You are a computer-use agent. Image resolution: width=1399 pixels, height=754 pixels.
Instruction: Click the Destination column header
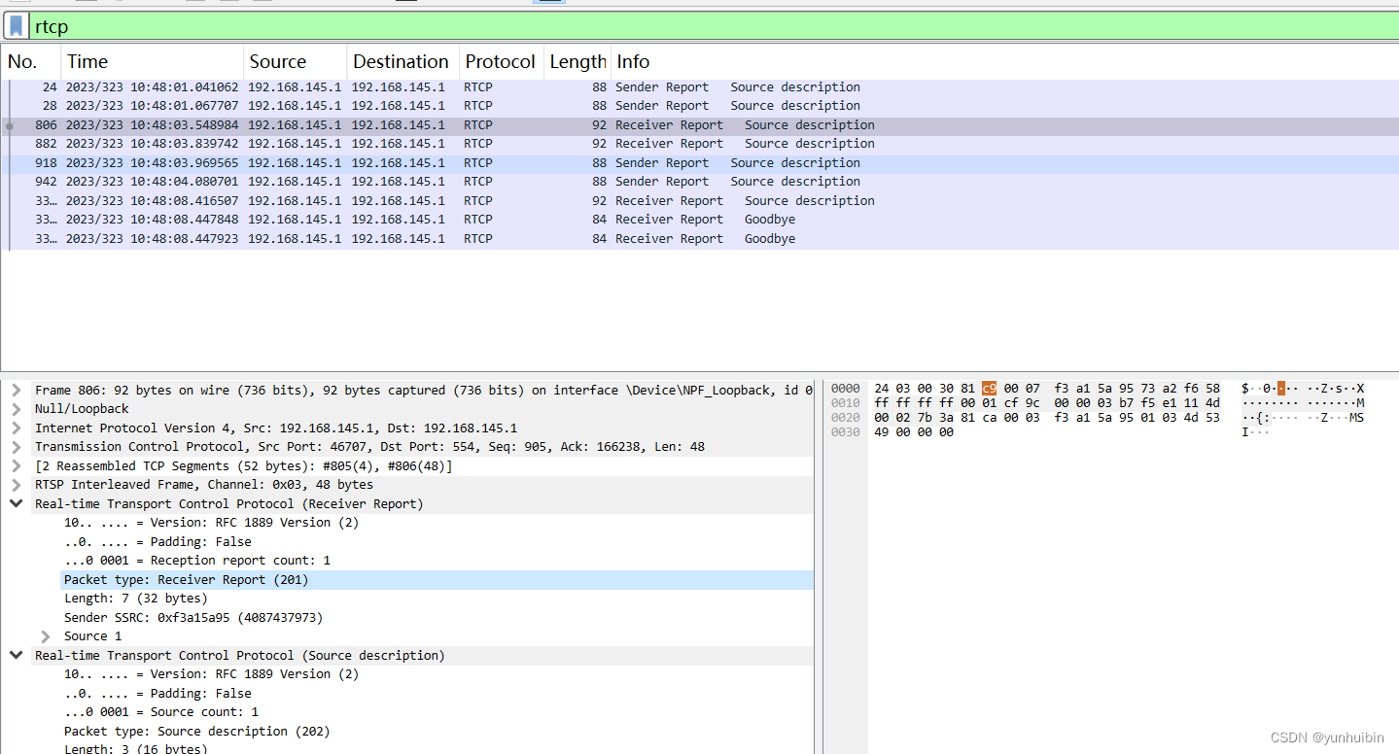point(402,61)
